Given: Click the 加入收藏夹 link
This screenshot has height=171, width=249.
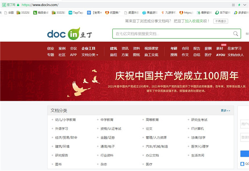Looking at the screenshot, I should click(193, 21).
